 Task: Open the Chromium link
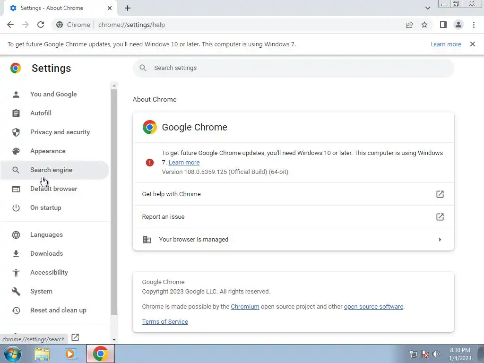pos(245,306)
